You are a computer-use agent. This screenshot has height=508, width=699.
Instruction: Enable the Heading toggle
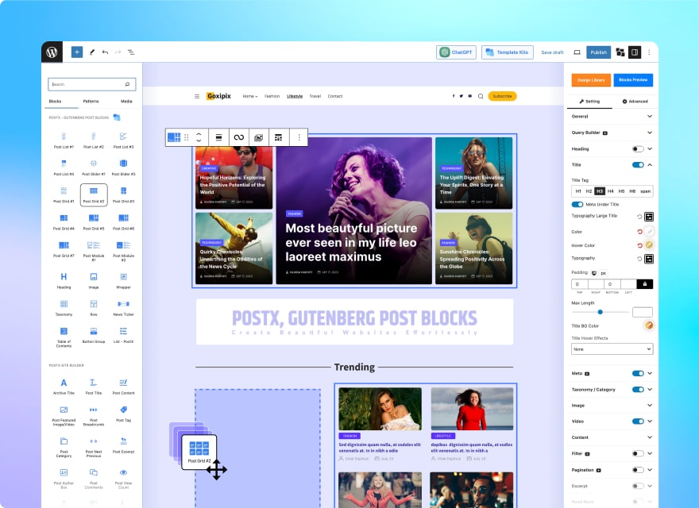[x=637, y=148]
